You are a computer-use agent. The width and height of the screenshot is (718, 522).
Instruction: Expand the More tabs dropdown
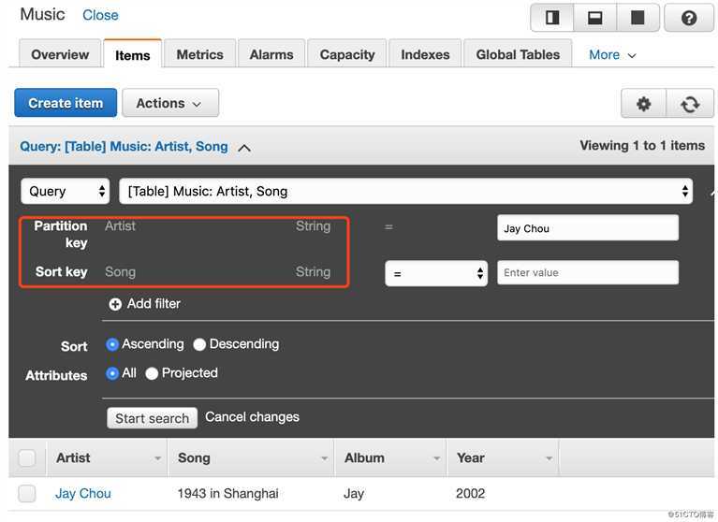click(x=612, y=55)
